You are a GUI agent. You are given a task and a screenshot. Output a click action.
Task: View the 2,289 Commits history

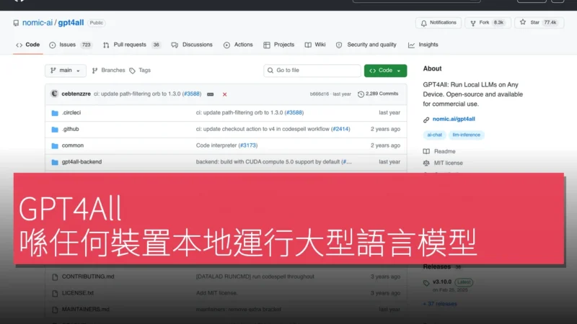click(378, 94)
